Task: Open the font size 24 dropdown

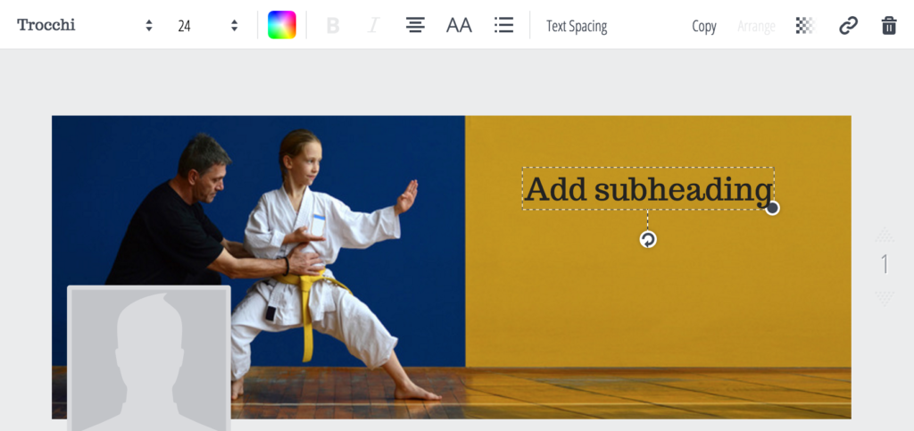Action: click(207, 26)
